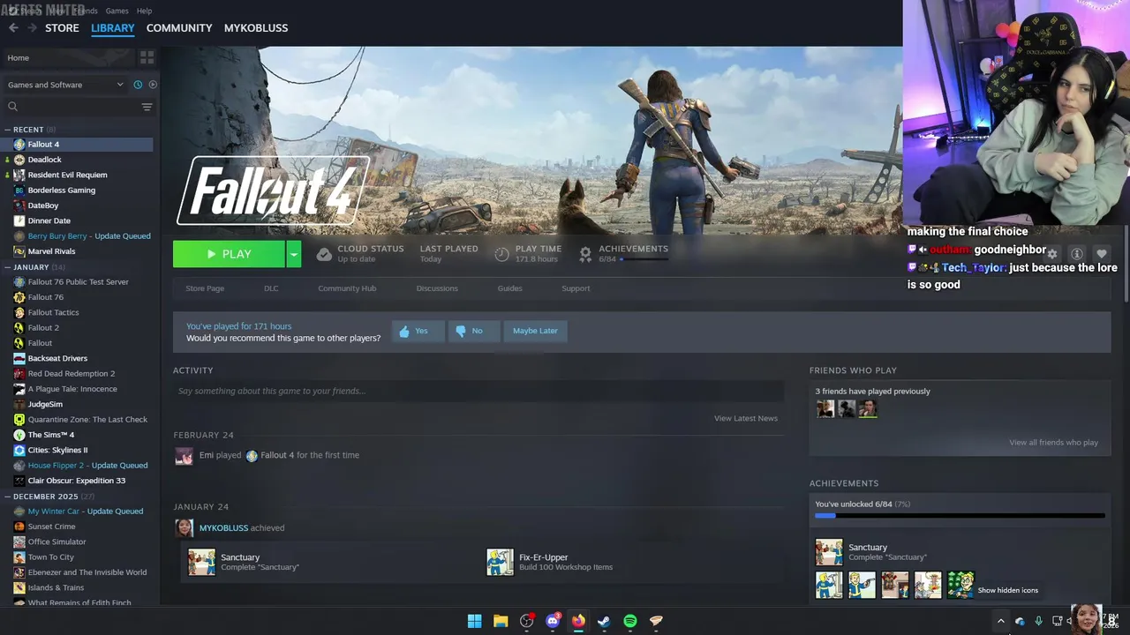Open the Community Hub link
This screenshot has height=635, width=1130.
(x=347, y=288)
